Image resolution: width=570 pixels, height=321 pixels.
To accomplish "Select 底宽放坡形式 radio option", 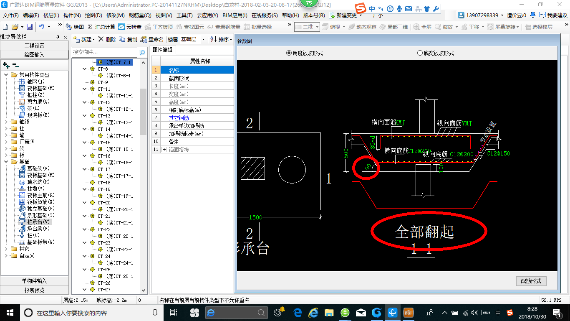I will (x=435, y=53).
